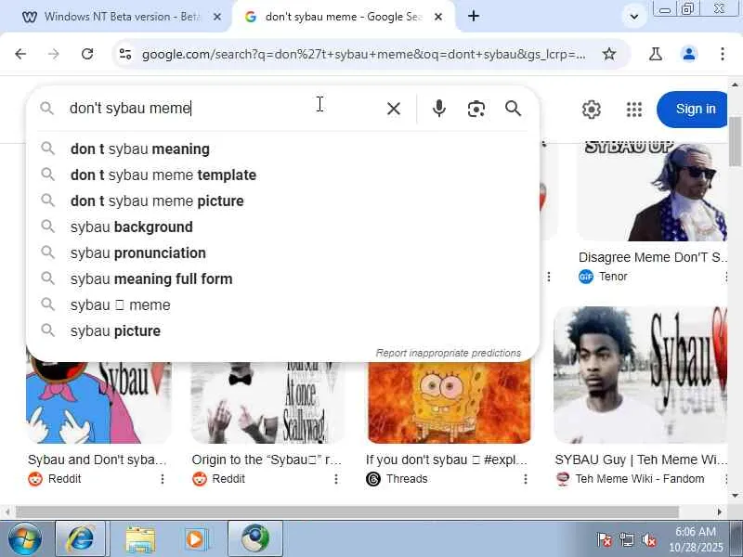743x557 pixels.
Task: Open a new tab with plus icon
Action: (474, 16)
